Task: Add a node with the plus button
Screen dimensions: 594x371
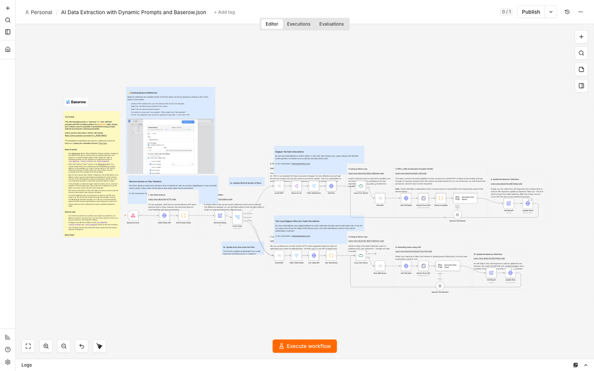Action: pos(581,37)
